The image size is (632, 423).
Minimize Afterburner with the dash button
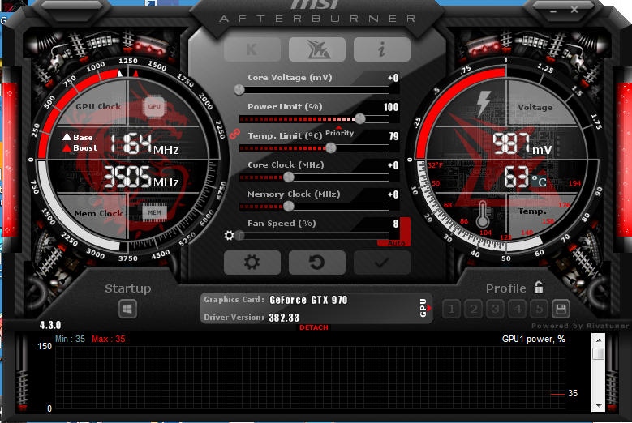click(x=553, y=11)
